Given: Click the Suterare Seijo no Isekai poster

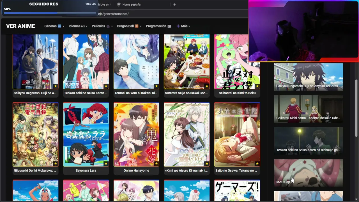Looking at the screenshot, I should pyautogui.click(x=187, y=61).
